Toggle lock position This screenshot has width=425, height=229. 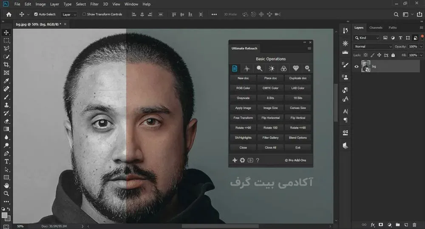(379, 55)
